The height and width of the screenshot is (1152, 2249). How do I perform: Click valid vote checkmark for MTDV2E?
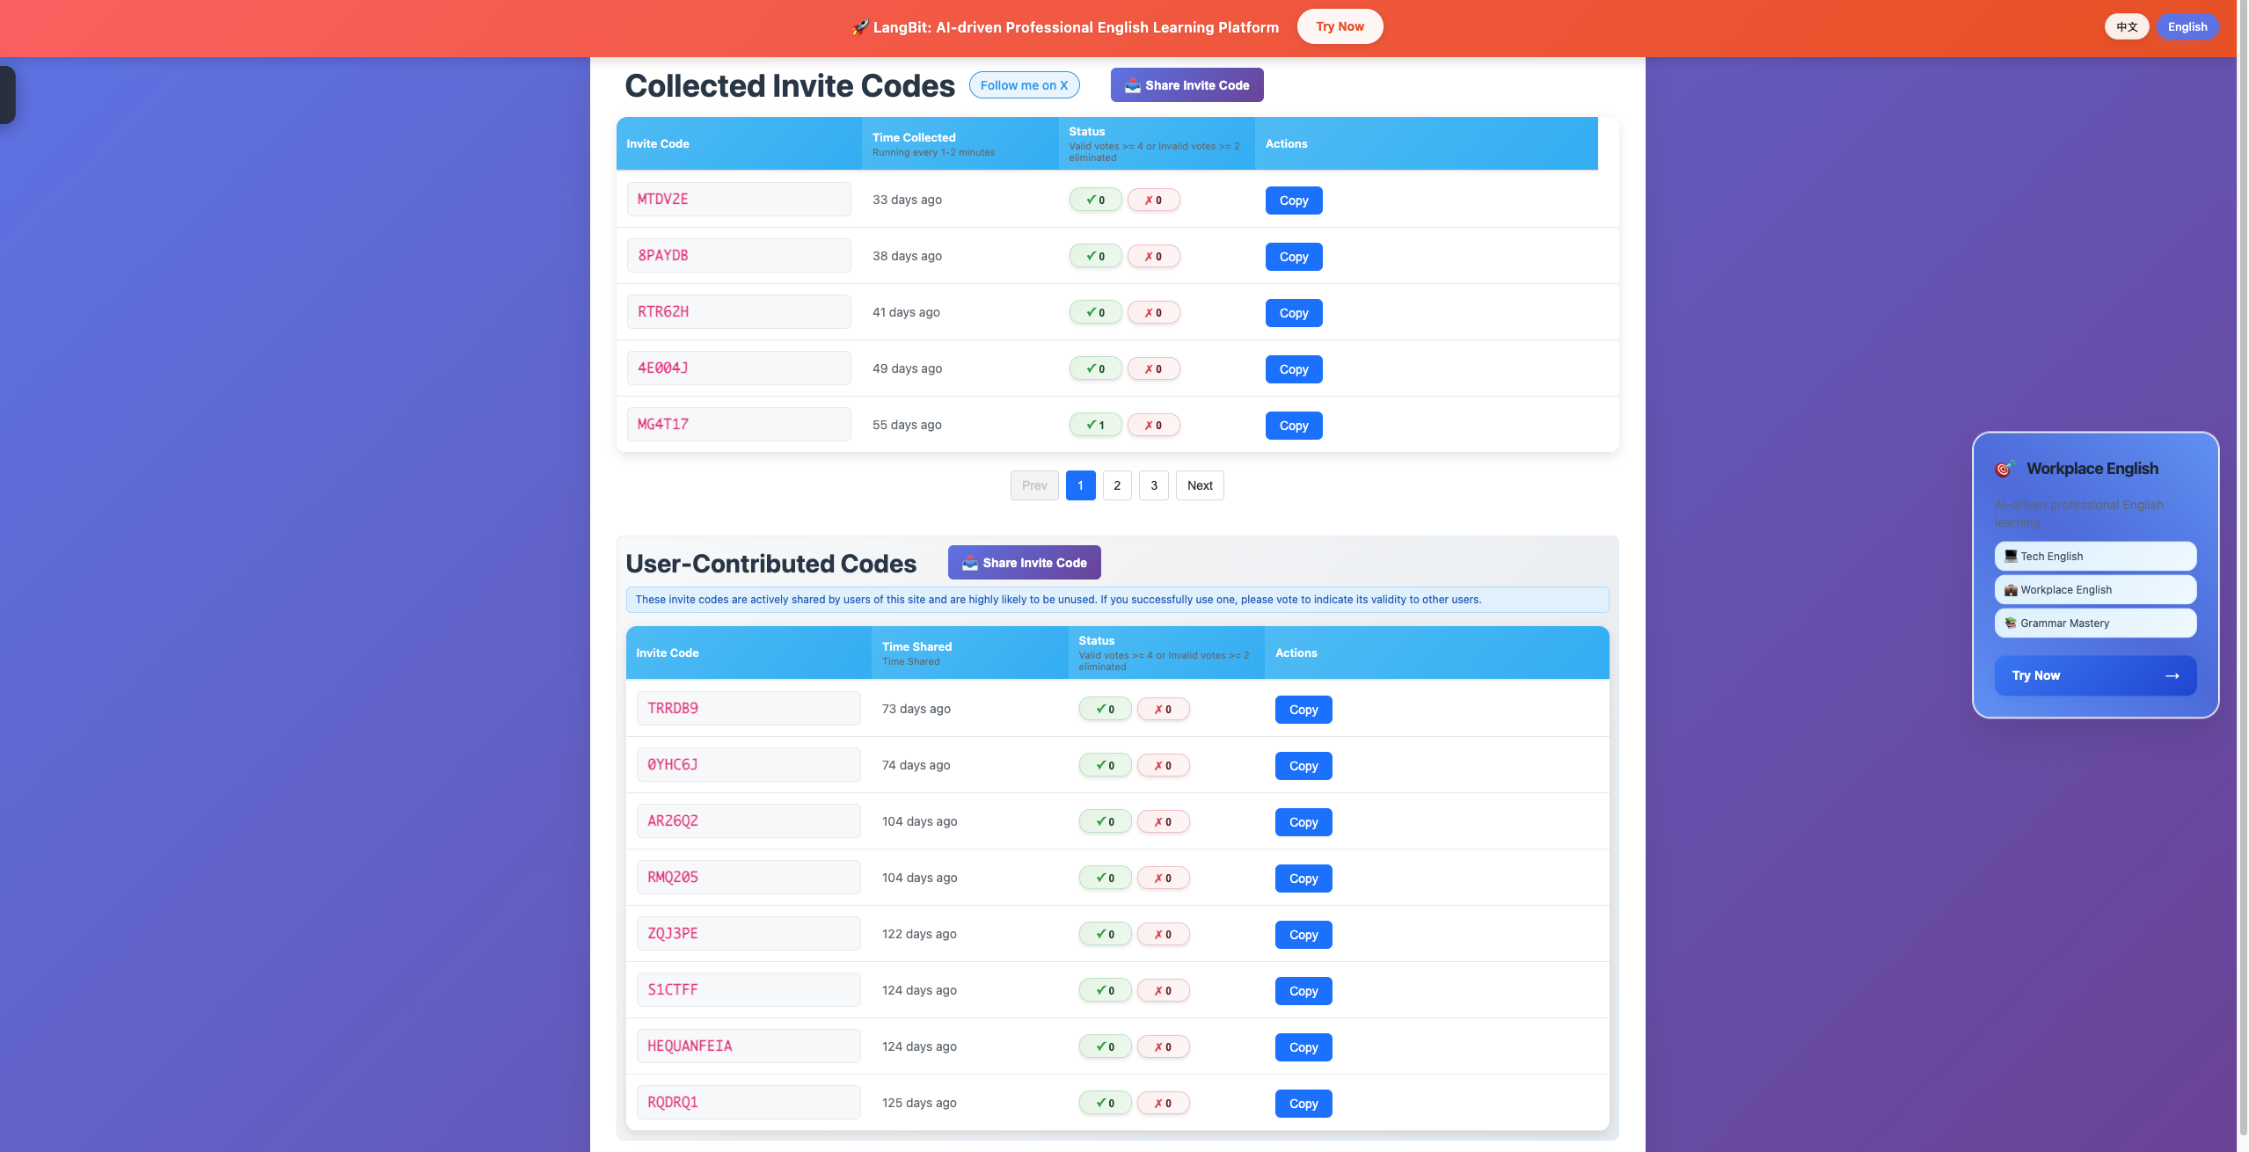(1095, 200)
